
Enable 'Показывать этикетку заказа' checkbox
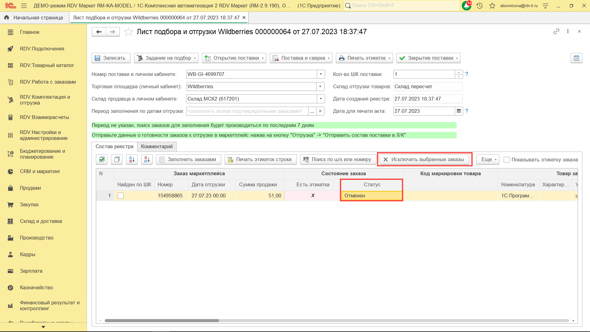[507, 160]
